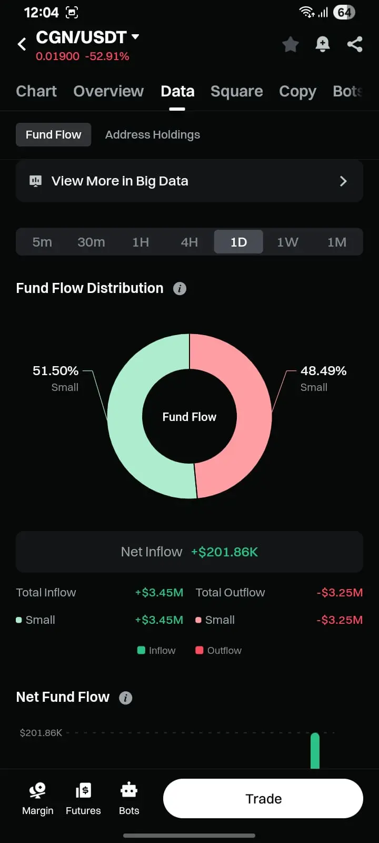Expand View More in Big Data chevron
The image size is (379, 843).
click(x=343, y=181)
